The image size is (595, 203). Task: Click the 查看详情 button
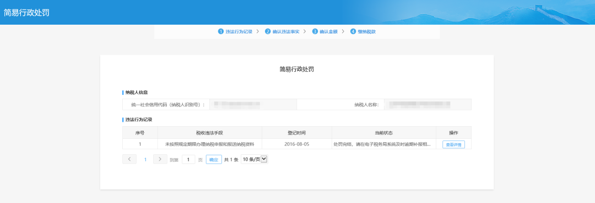[453, 144]
